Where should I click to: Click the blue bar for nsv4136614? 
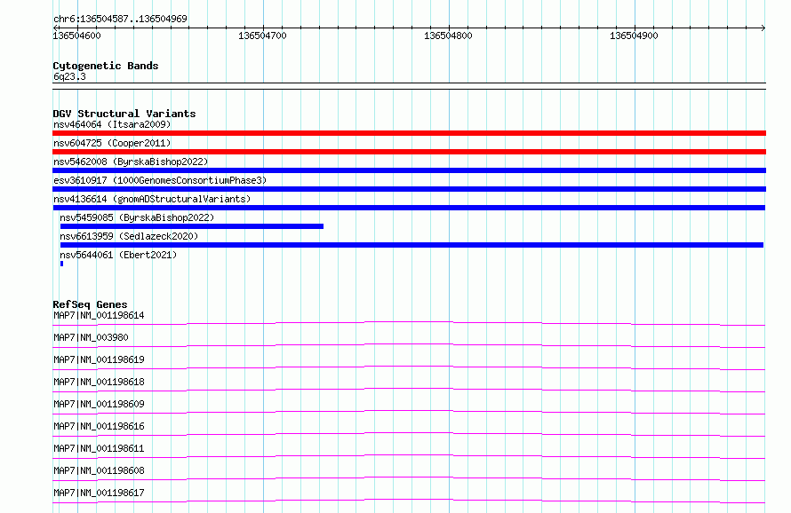(409, 208)
